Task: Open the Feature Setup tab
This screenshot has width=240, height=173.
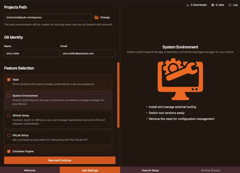Action: pyautogui.click(x=150, y=170)
